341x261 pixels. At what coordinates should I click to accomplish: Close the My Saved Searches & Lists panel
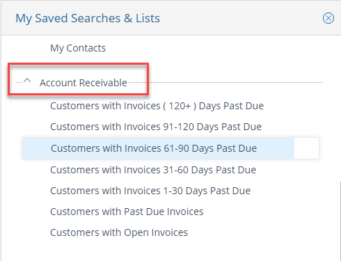pos(328,18)
